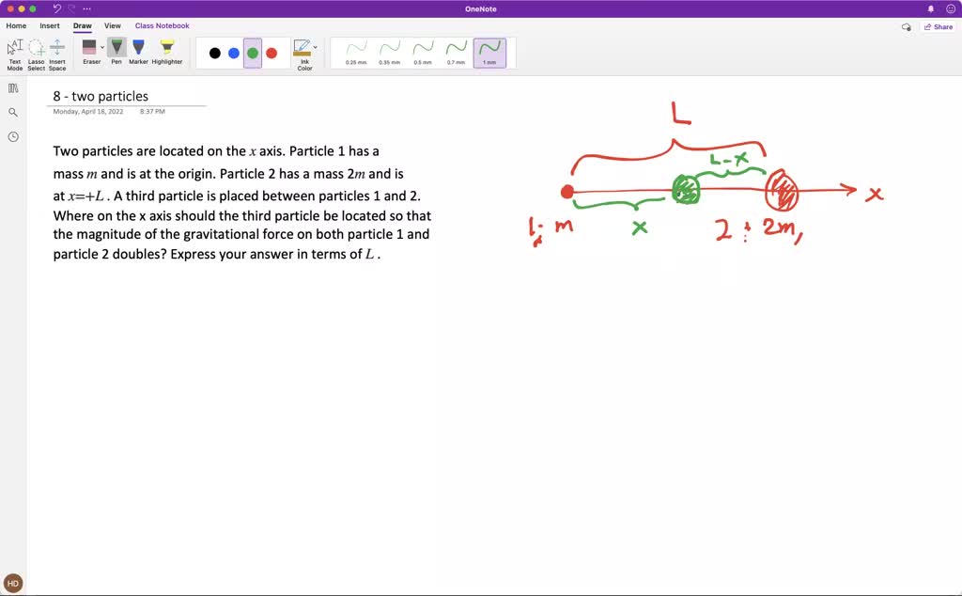This screenshot has width=962, height=596.
Task: Select the Highlighter tool
Action: click(167, 47)
